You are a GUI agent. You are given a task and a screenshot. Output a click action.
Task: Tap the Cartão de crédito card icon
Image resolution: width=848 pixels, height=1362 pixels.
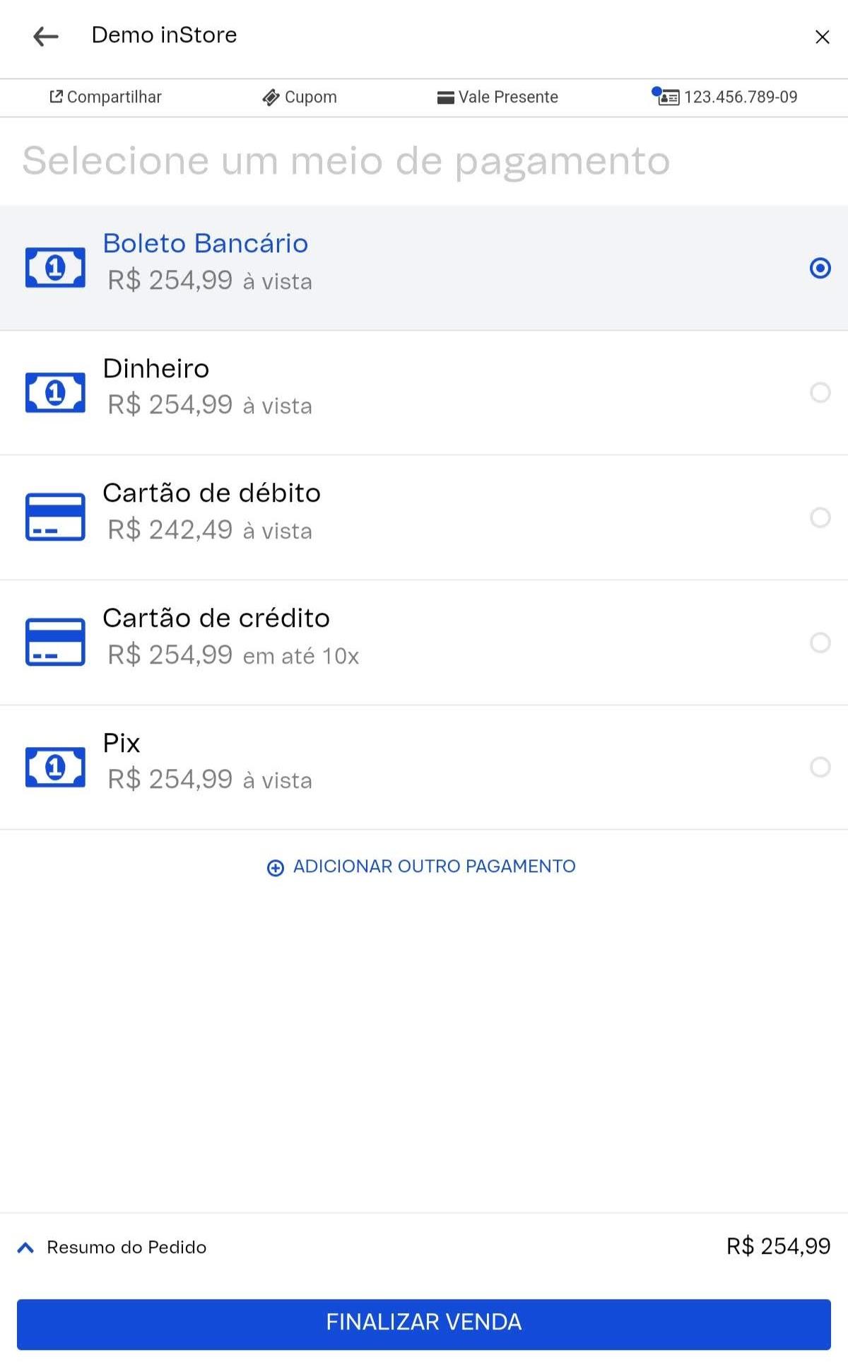[55, 642]
